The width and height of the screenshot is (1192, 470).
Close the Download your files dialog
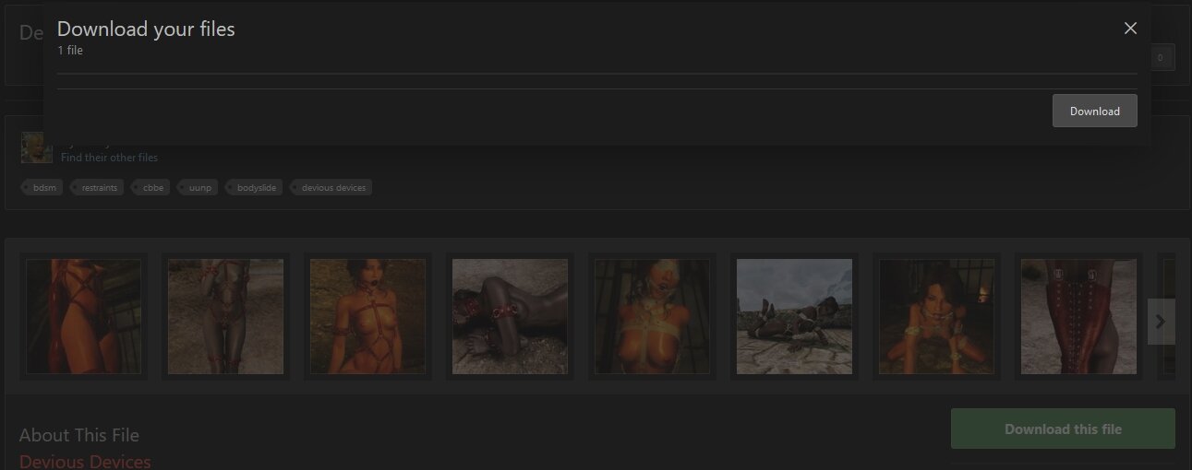1130,29
